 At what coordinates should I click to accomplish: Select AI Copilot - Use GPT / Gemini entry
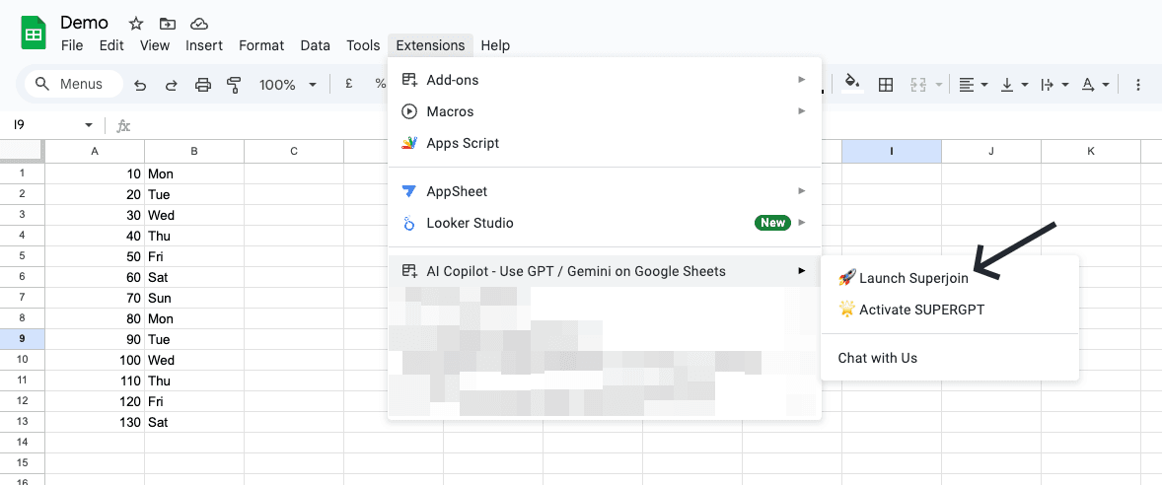pos(605,271)
